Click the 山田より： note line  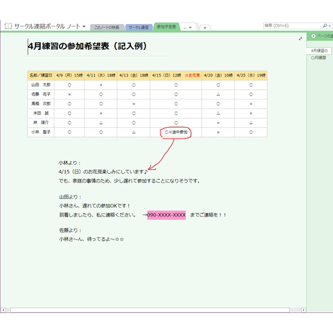[70, 197]
